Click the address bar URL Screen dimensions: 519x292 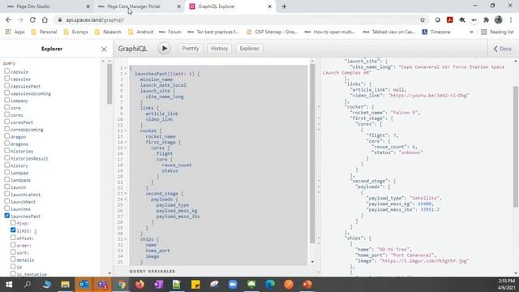click(95, 19)
